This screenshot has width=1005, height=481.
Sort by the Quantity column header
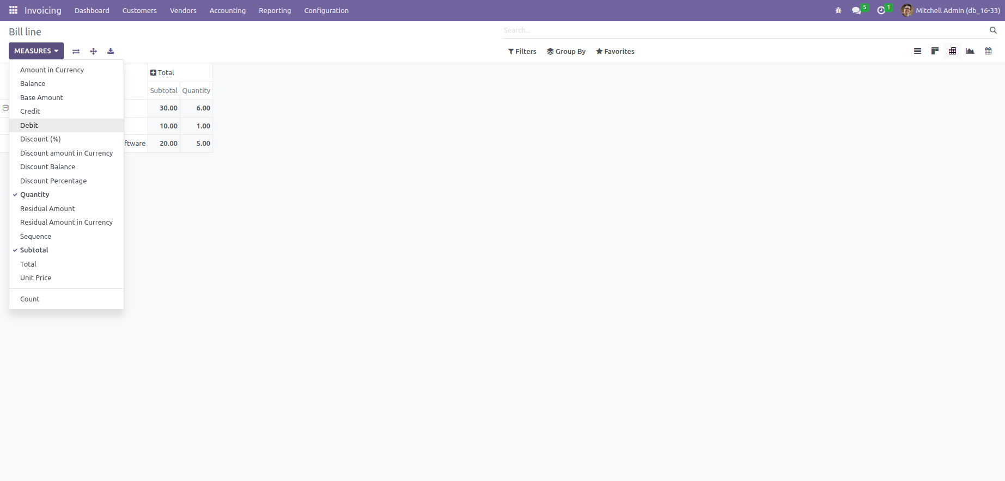(x=196, y=90)
